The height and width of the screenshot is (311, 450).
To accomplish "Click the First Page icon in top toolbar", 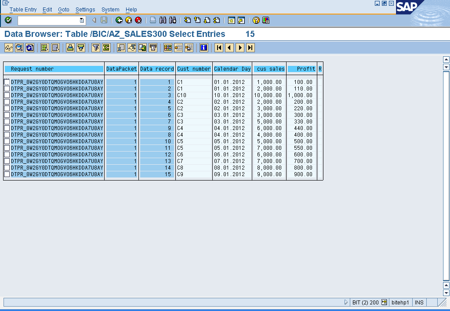I will [x=187, y=20].
